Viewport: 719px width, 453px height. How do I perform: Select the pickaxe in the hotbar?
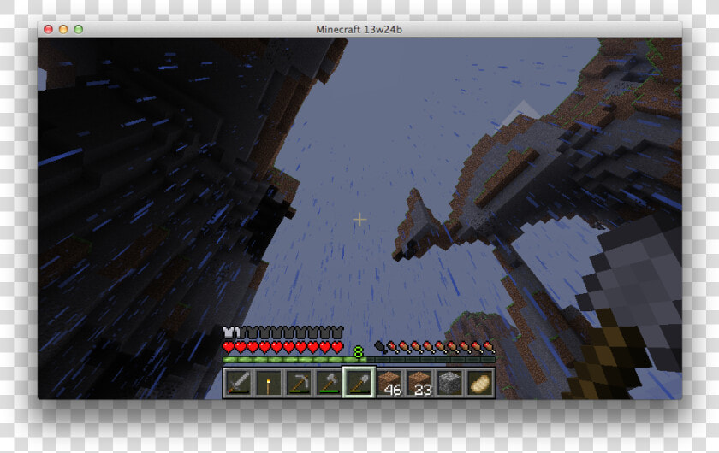click(x=299, y=383)
